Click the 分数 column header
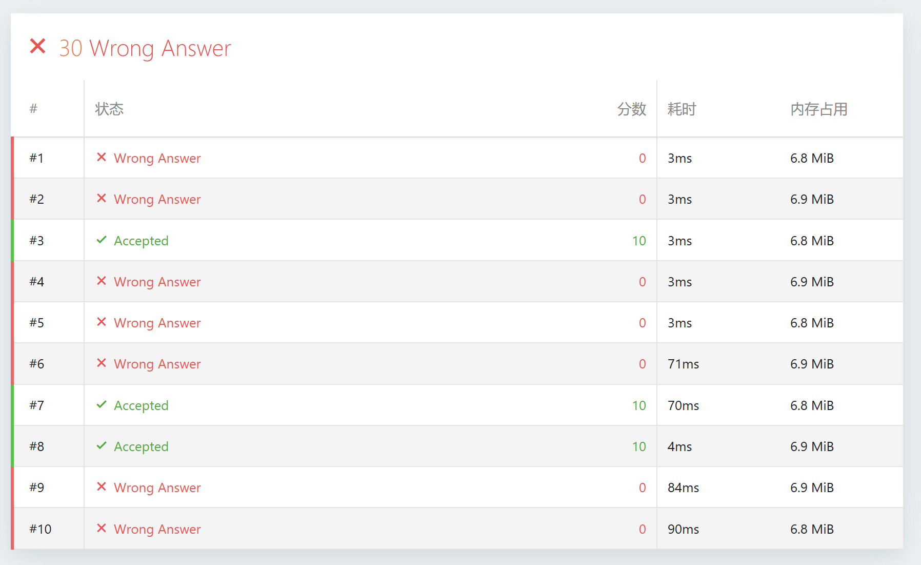921x565 pixels. coord(631,109)
